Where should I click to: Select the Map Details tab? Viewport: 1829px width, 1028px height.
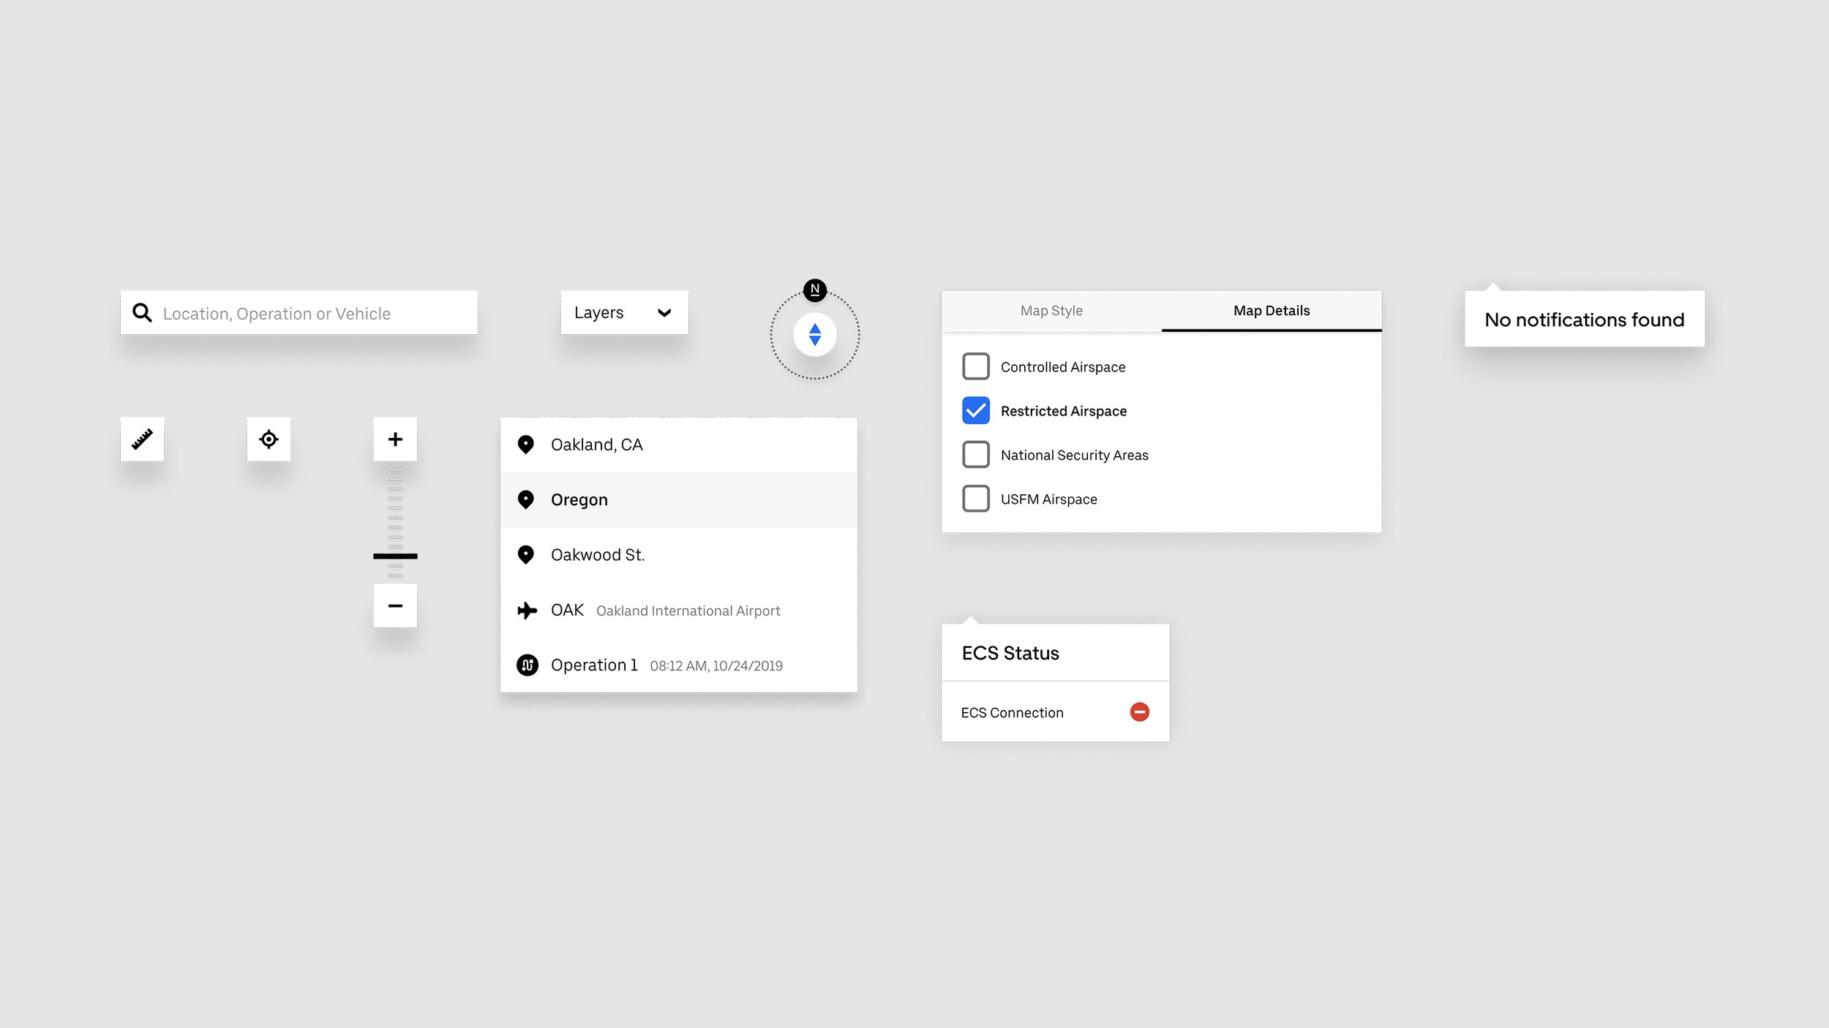1272,311
